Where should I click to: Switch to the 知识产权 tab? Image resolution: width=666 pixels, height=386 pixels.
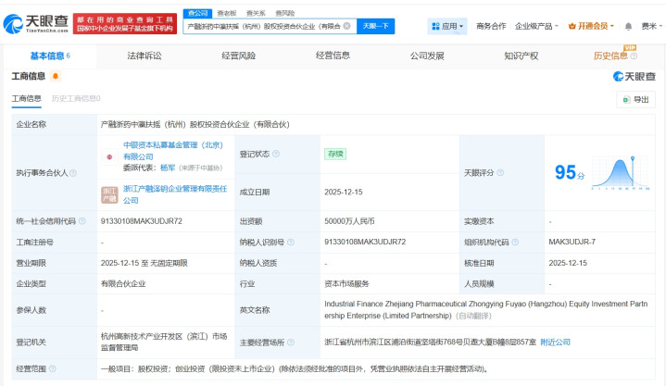pyautogui.click(x=521, y=56)
